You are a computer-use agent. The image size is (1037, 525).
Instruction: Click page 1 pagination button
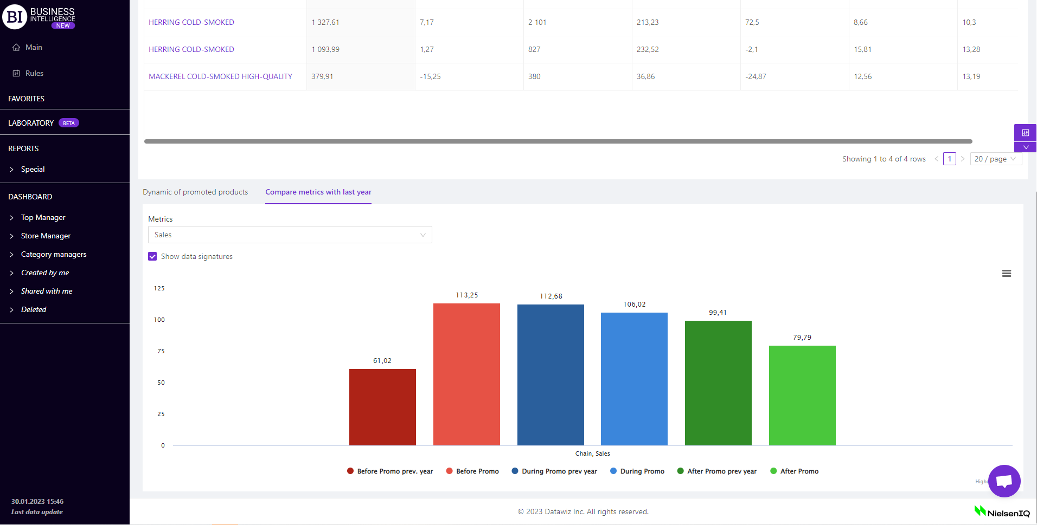pyautogui.click(x=949, y=159)
